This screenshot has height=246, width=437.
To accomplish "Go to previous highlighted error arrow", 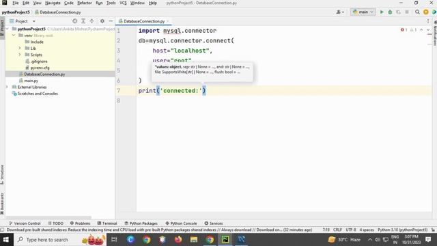I will tap(421, 30).
